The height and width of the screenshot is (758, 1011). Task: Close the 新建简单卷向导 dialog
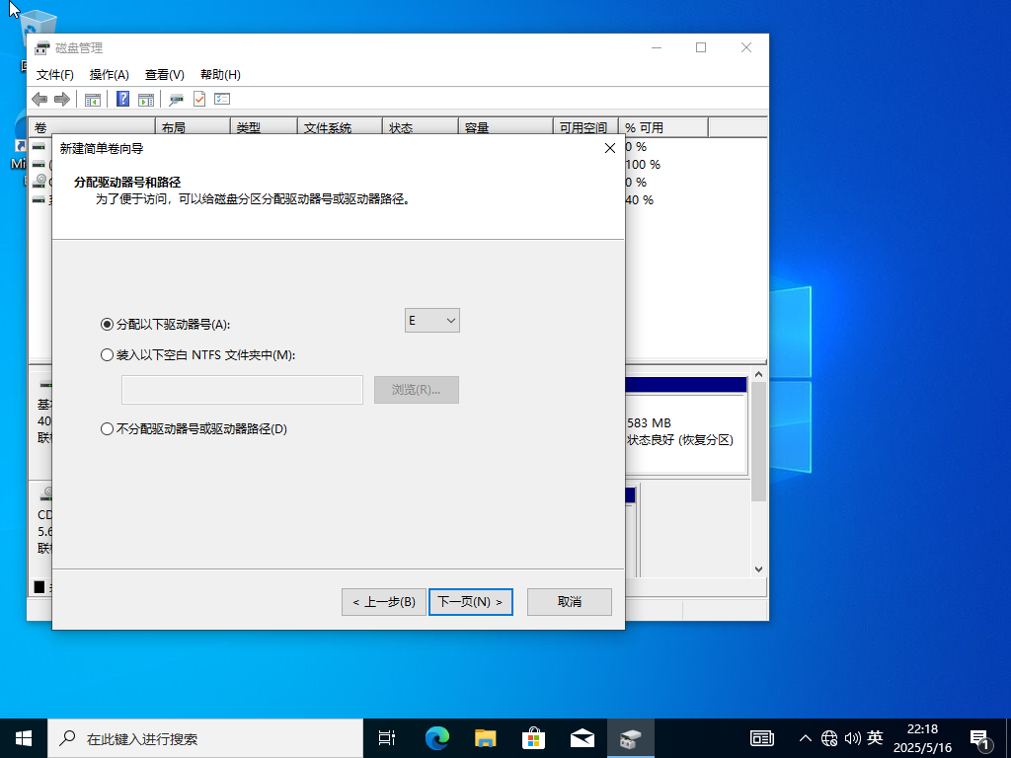click(610, 148)
